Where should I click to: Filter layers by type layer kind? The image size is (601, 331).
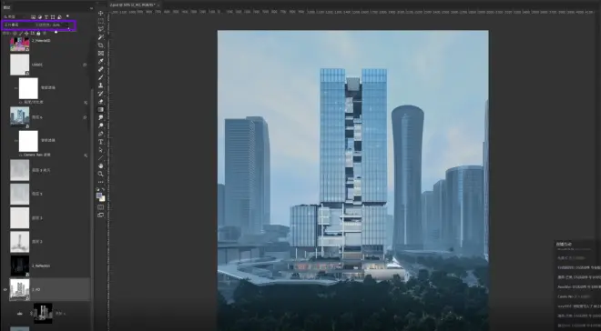46,17
